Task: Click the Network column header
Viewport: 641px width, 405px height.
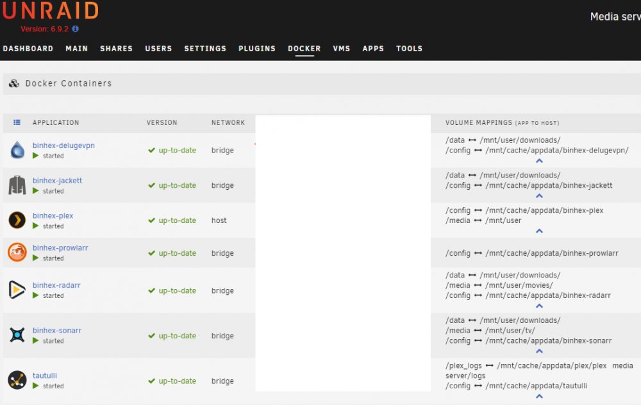Action: pyautogui.click(x=228, y=122)
